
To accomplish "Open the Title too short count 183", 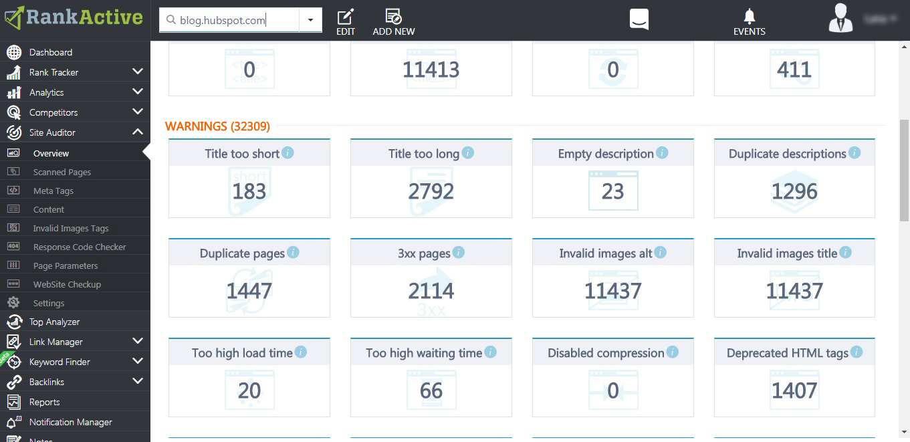I will 249,192.
